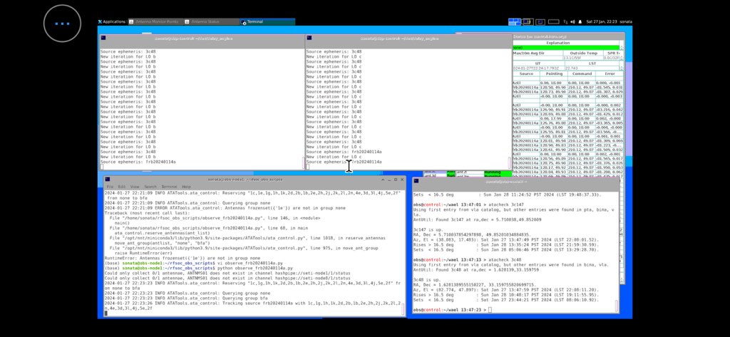Click the Error column header in Status window
Screen dimensions: 730x337
point(610,73)
